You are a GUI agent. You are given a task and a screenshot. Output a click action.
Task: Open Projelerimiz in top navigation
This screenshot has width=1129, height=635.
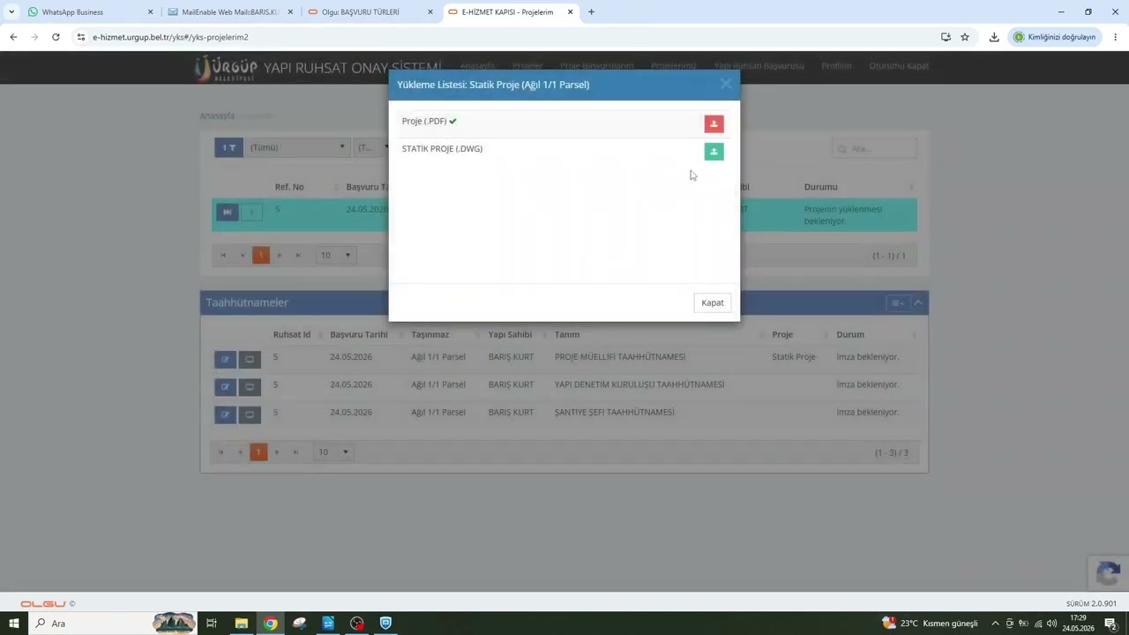674,65
